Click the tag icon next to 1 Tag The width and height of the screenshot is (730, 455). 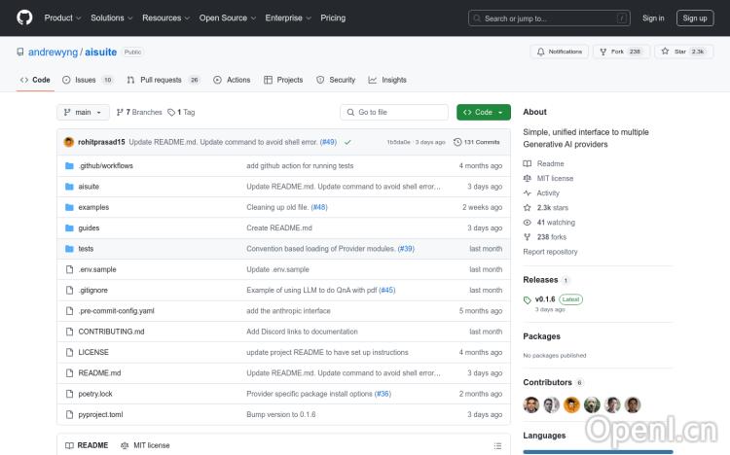pyautogui.click(x=172, y=113)
